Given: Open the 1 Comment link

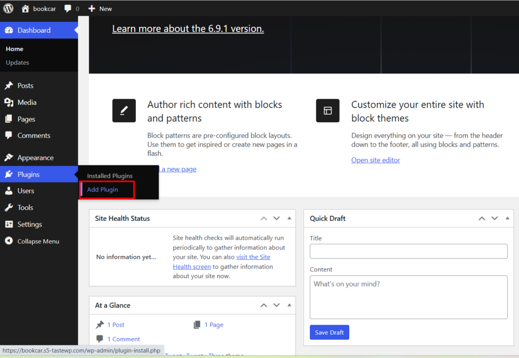Looking at the screenshot, I should click(x=124, y=339).
